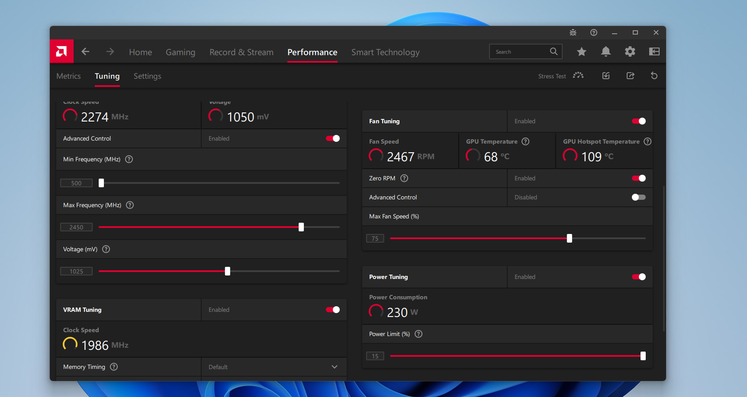The image size is (747, 397).
Task: Click the Stress Test gauge icon
Action: click(x=578, y=76)
